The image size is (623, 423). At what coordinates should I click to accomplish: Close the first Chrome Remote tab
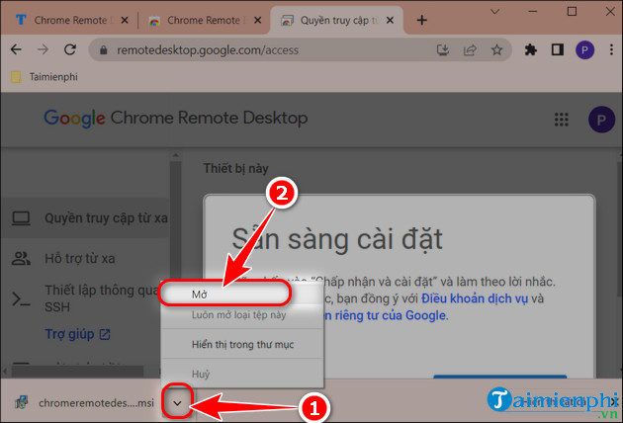125,20
